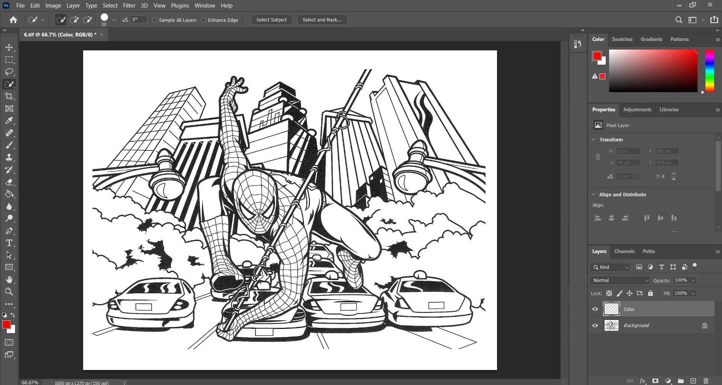Enable the Sample All Layers checkbox
722x385 pixels.
[155, 20]
